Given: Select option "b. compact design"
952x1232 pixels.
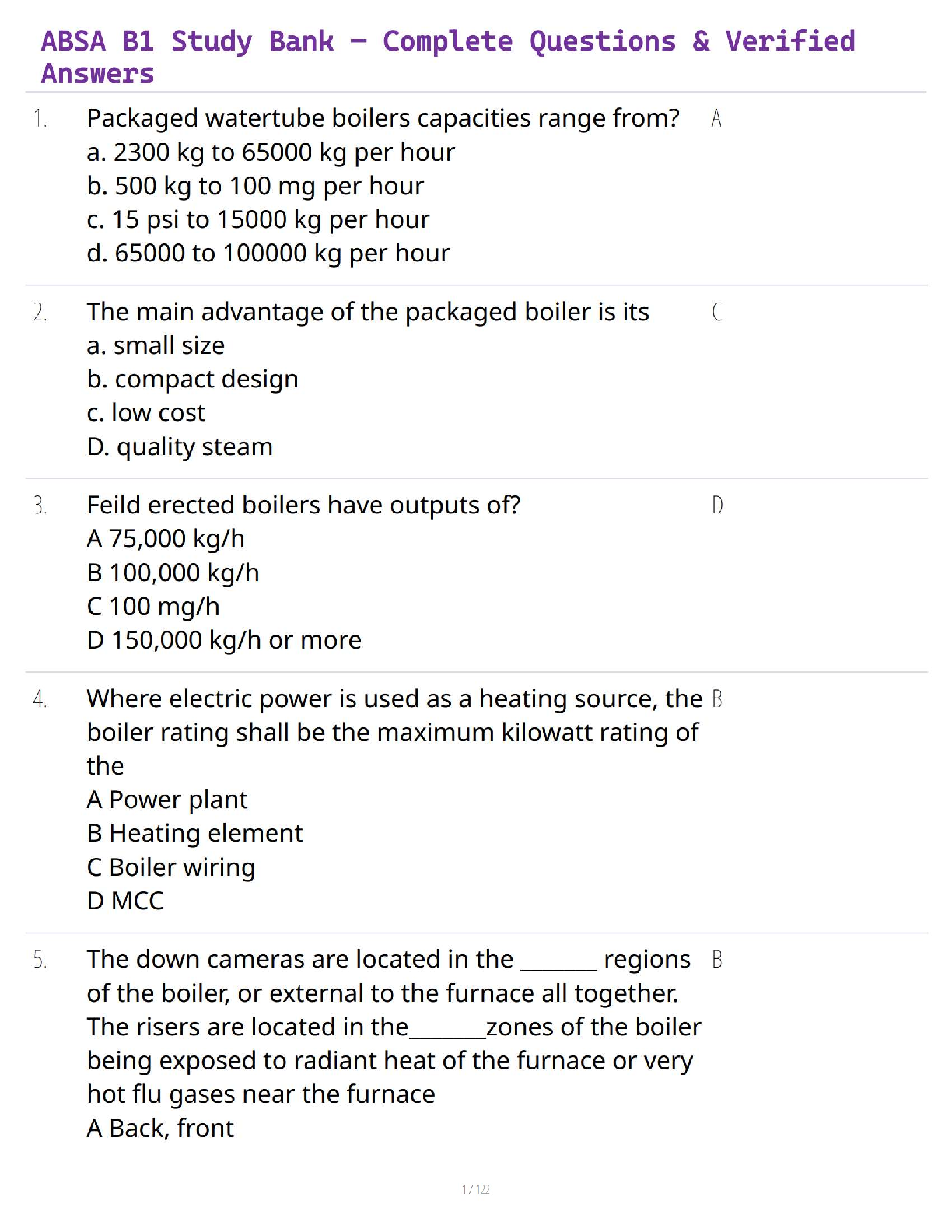Looking at the screenshot, I should pyautogui.click(x=192, y=379).
